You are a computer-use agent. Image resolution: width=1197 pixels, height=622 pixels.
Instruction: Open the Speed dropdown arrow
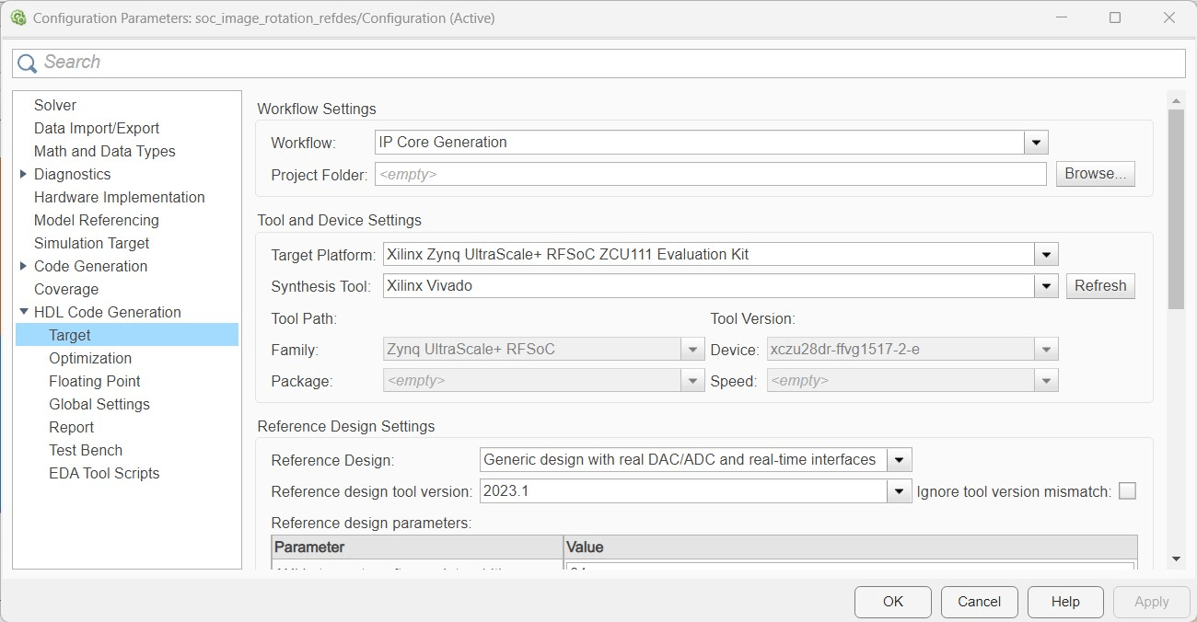pos(1046,381)
